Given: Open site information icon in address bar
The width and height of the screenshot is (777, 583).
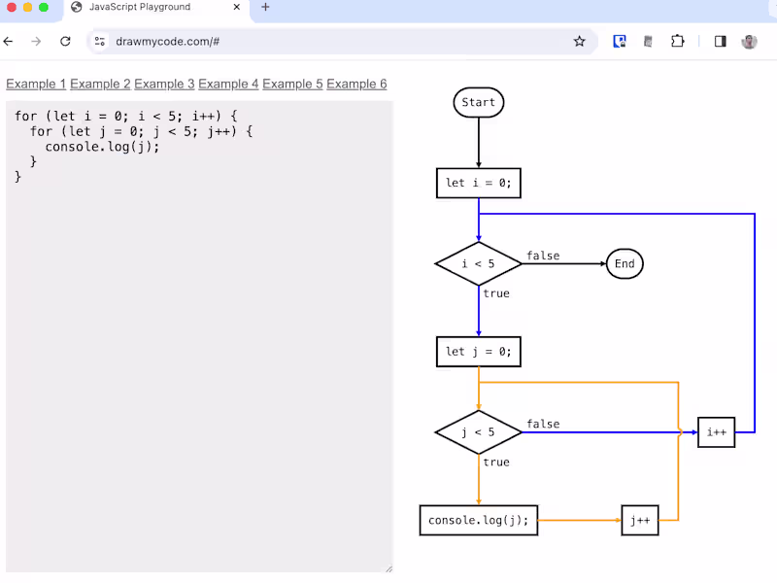Looking at the screenshot, I should click(x=100, y=42).
